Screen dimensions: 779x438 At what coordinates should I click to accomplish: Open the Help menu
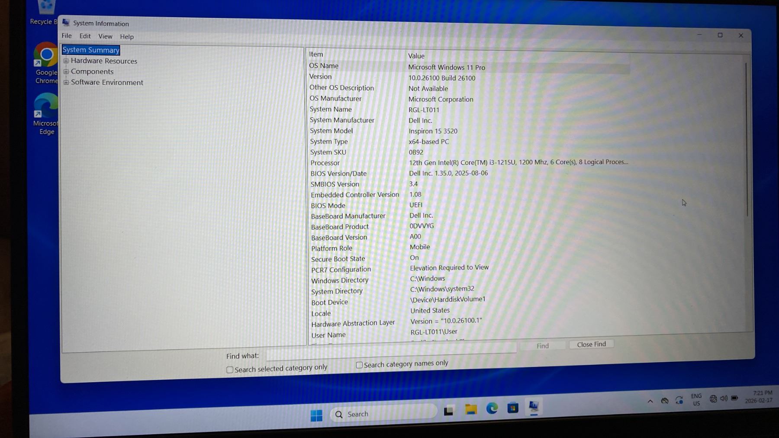coord(127,37)
